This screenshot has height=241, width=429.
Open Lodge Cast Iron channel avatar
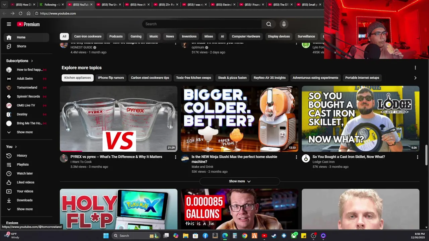pos(306,158)
